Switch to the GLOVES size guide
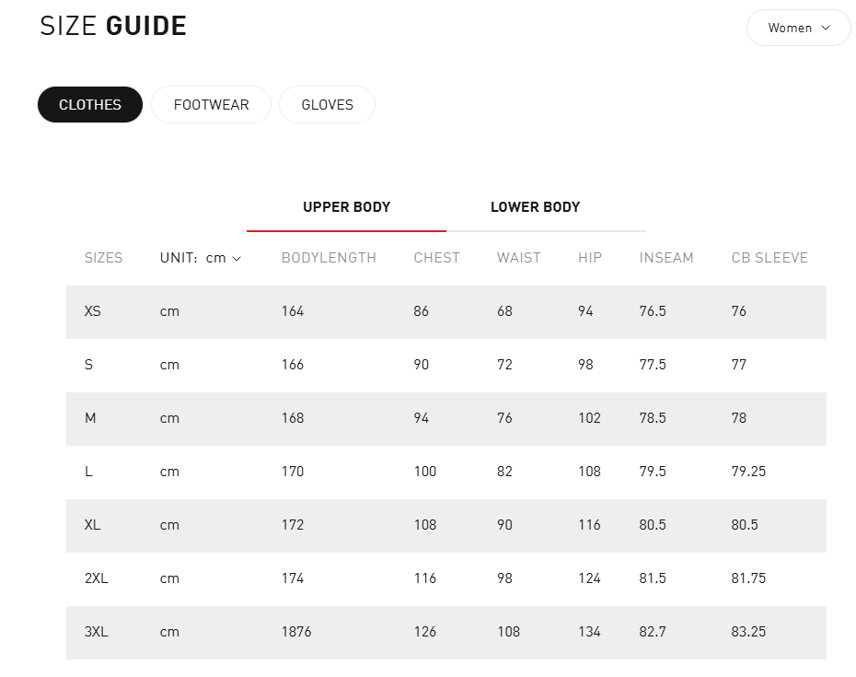This screenshot has width=856, height=677. [327, 105]
